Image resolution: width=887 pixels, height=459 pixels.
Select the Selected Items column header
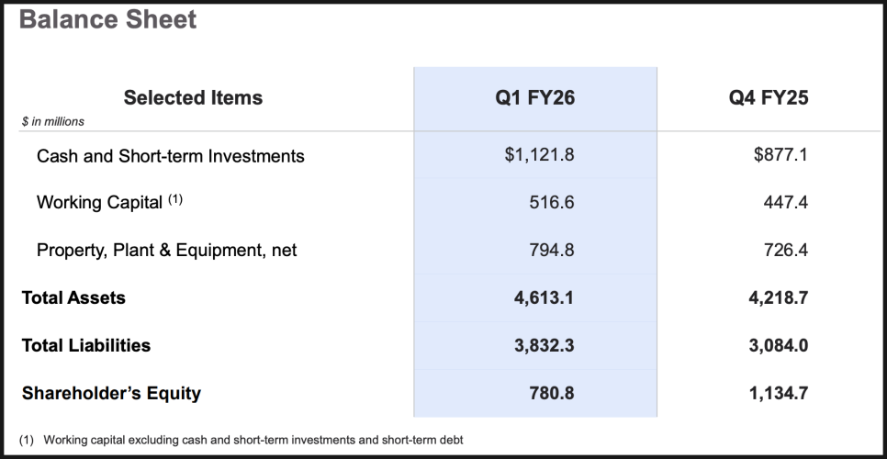[193, 97]
